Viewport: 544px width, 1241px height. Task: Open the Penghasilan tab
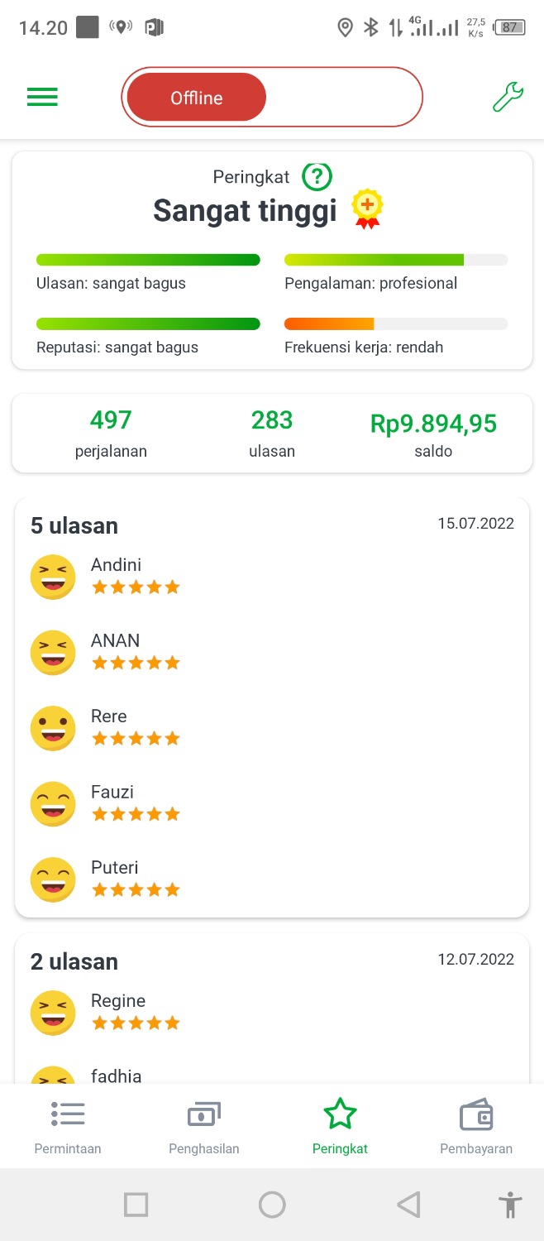click(204, 1127)
